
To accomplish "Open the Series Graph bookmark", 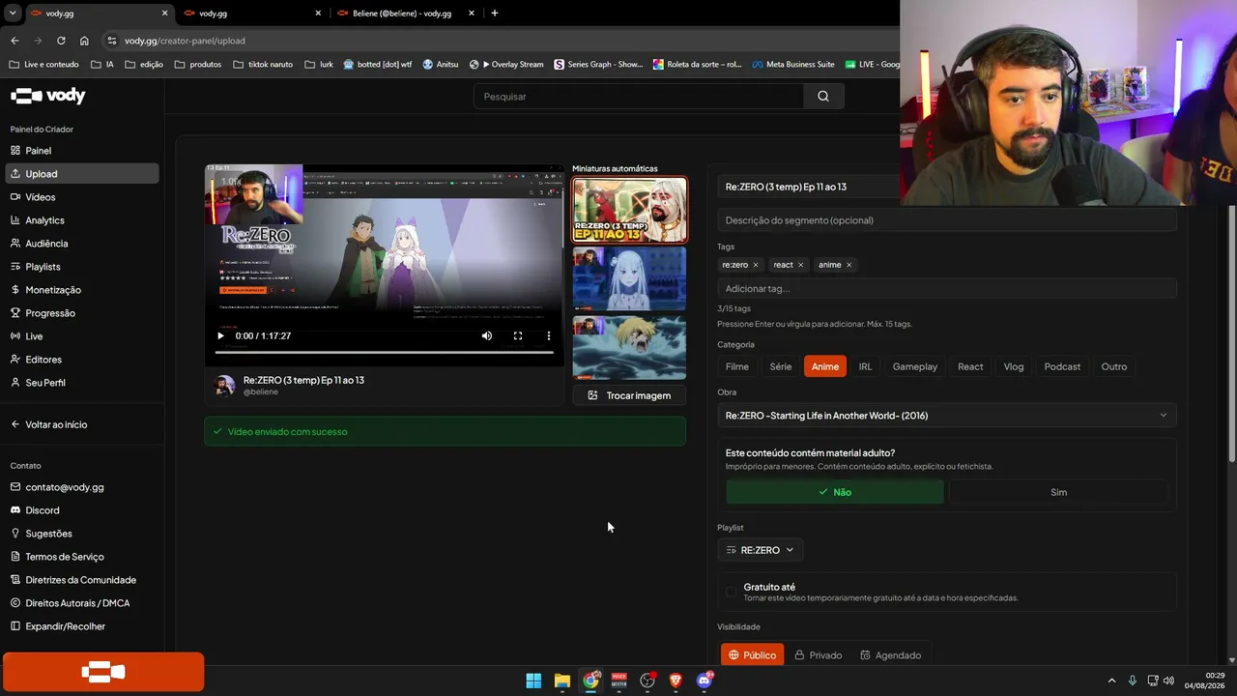I will click(598, 65).
